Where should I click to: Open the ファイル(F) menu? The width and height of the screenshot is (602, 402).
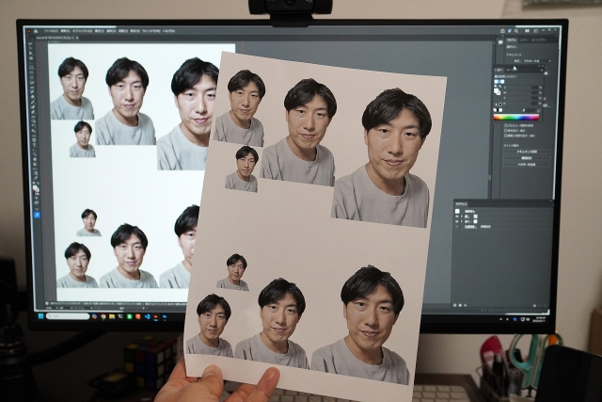52,31
